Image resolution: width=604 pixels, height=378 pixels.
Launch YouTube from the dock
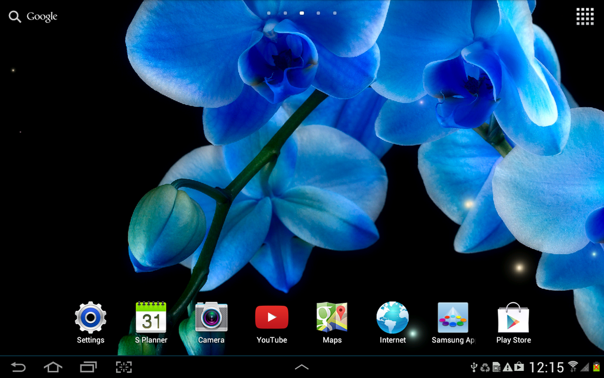tap(271, 318)
